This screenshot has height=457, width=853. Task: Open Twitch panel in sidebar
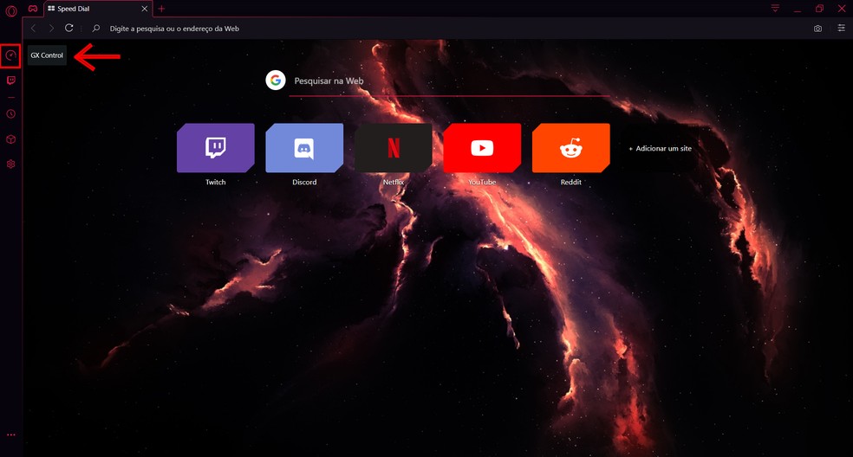pyautogui.click(x=11, y=80)
